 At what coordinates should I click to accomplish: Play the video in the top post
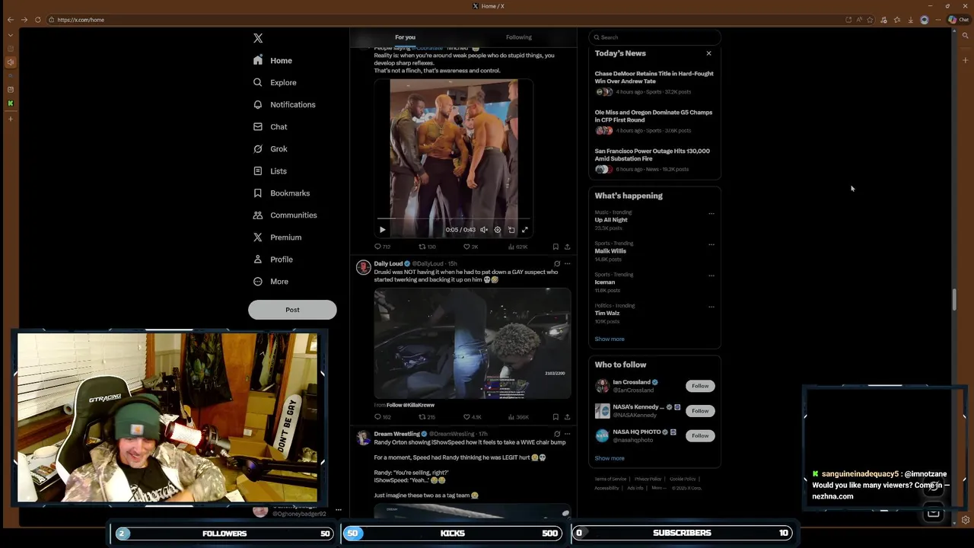(383, 230)
